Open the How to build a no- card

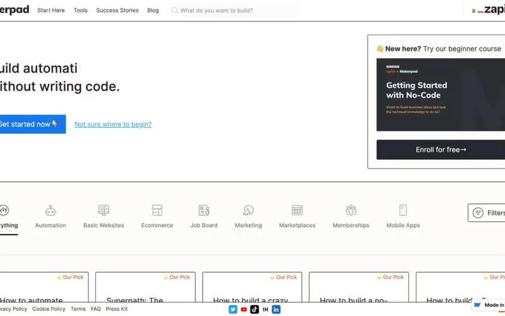(359, 287)
